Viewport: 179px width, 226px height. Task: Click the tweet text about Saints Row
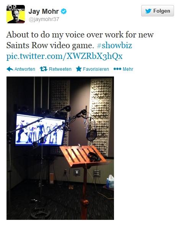80,40
